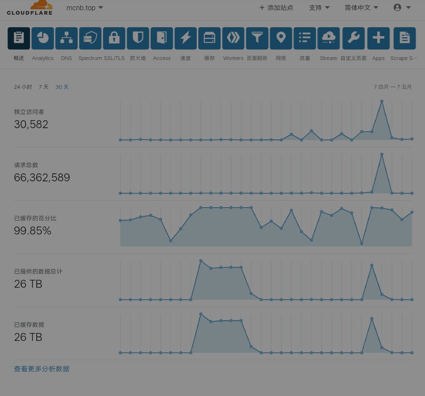Click the Analytics label under toolbar
The width and height of the screenshot is (425, 396).
pos(43,58)
